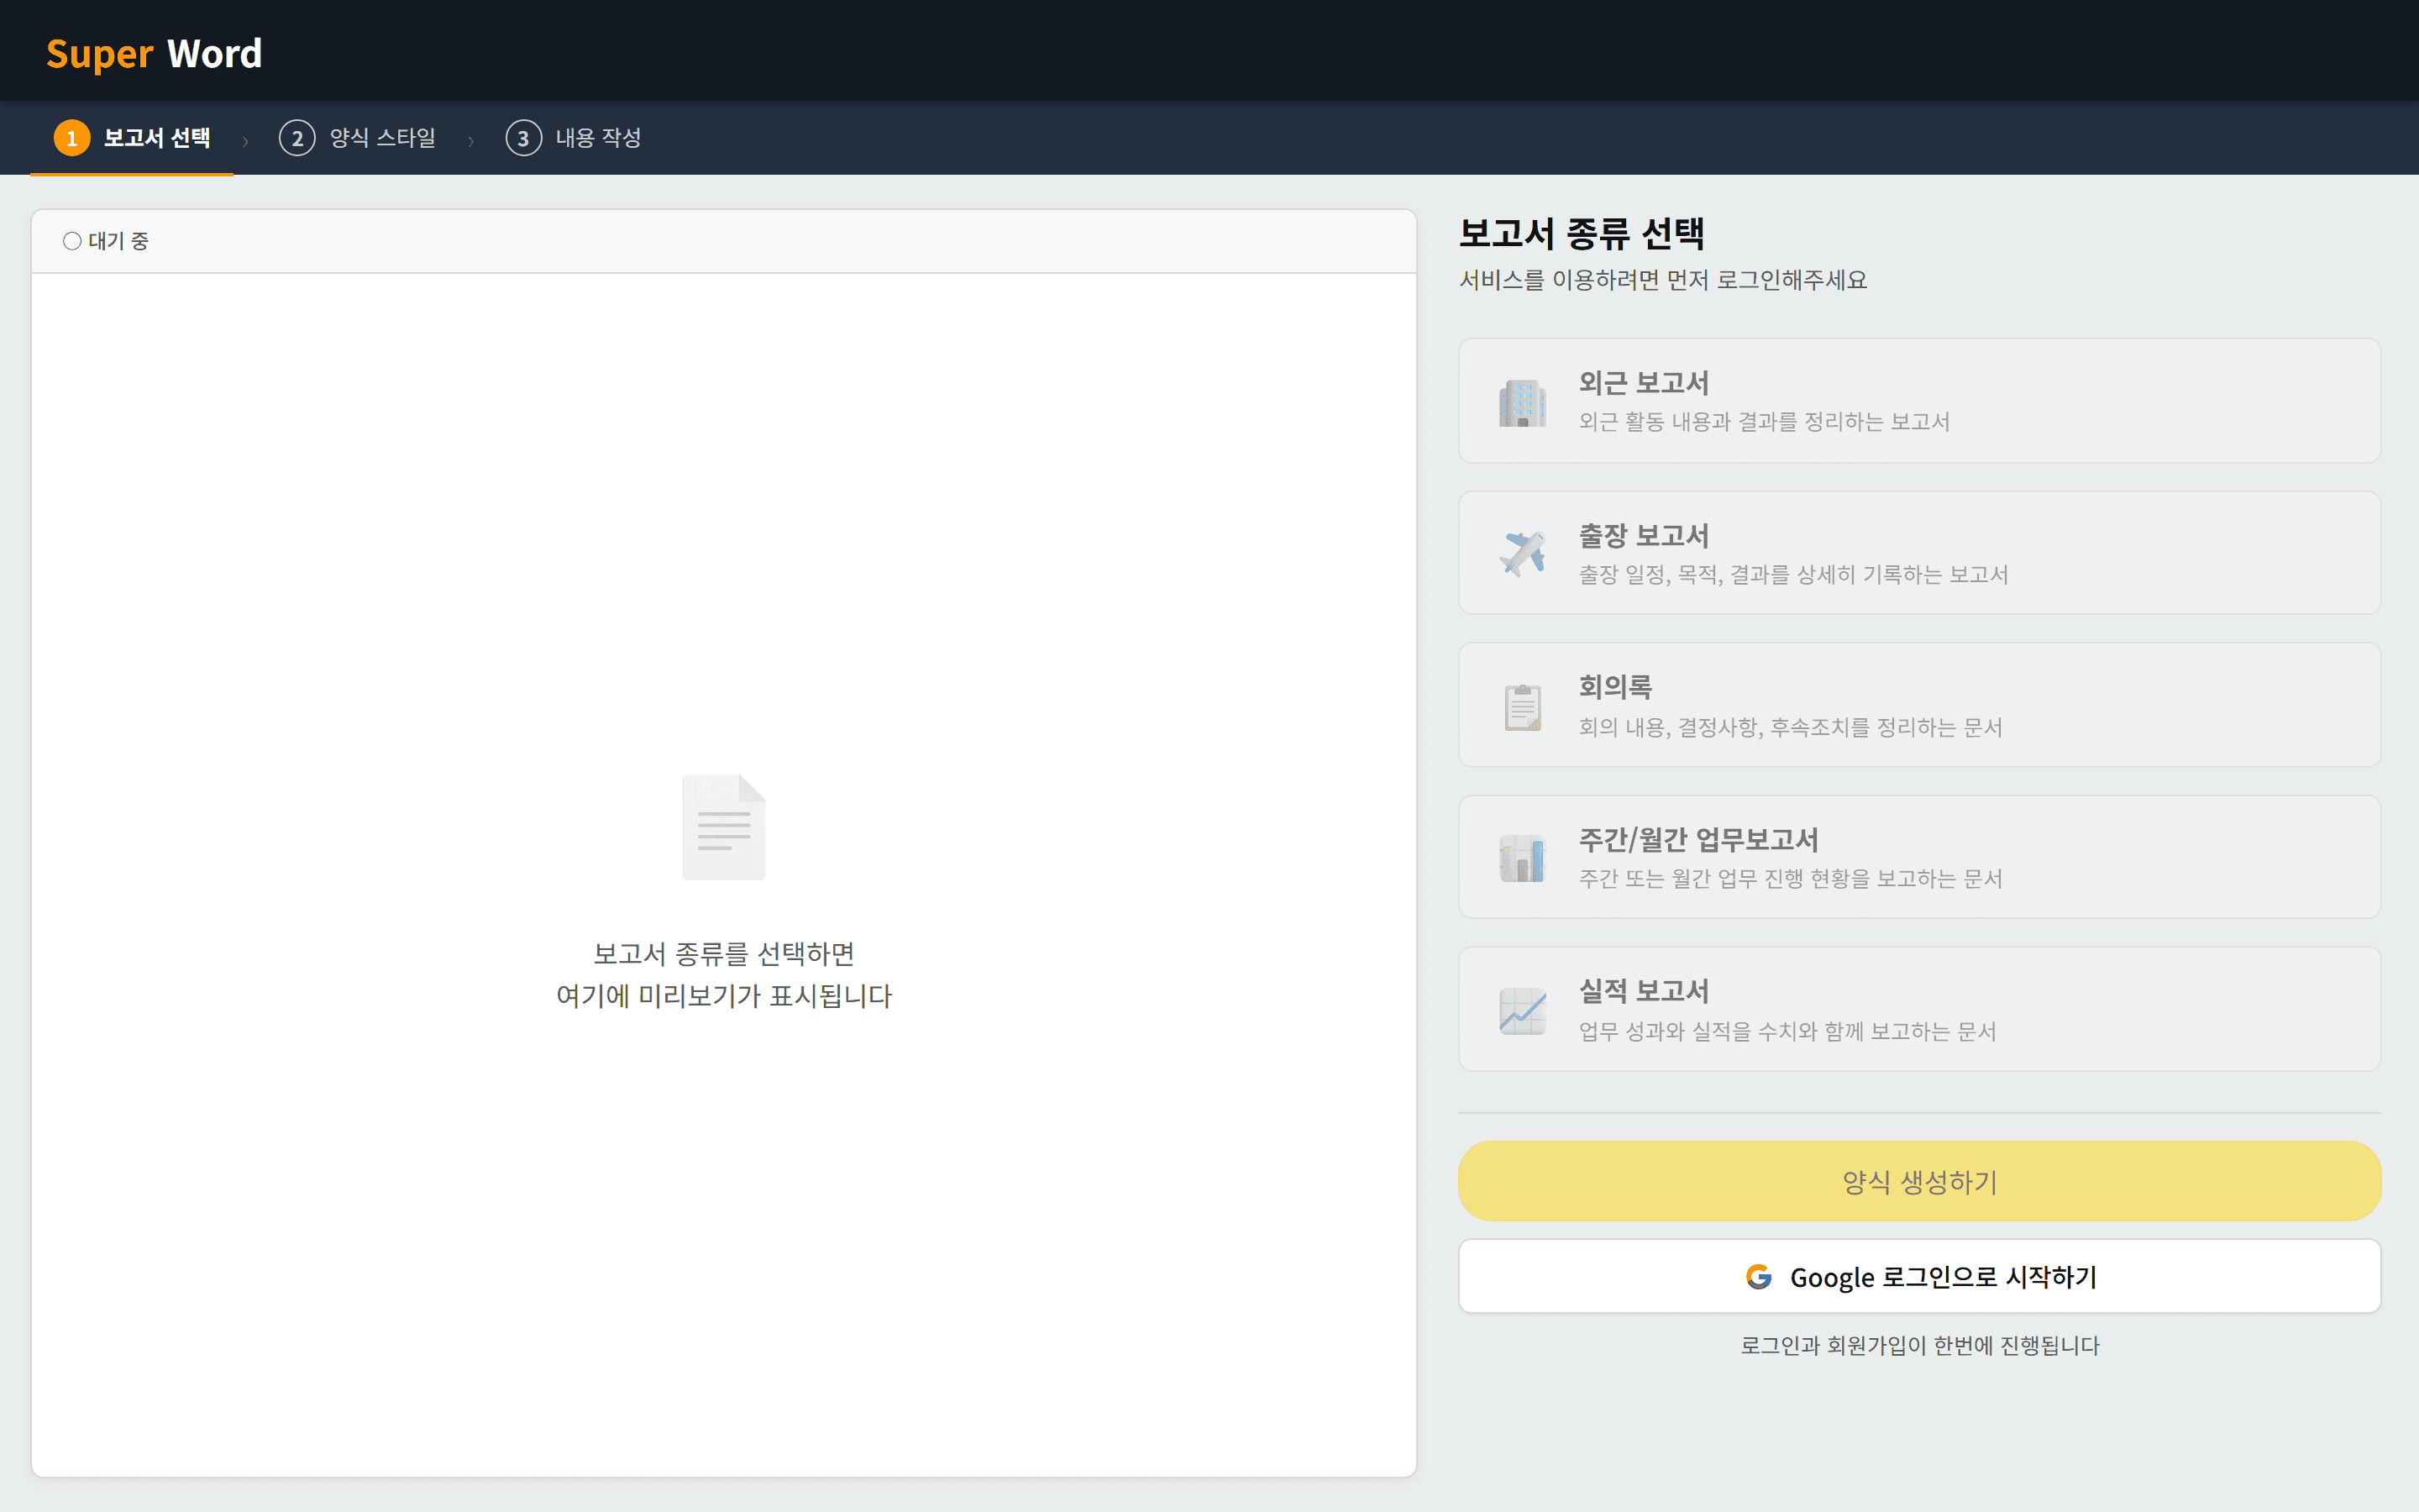Click 보고서 종류를 선택하면 preview message
The image size is (2419, 1512).
click(724, 954)
